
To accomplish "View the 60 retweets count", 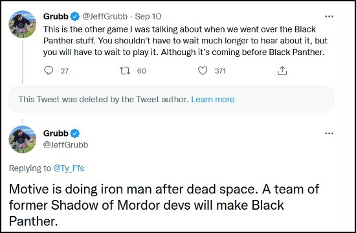I will [x=142, y=71].
